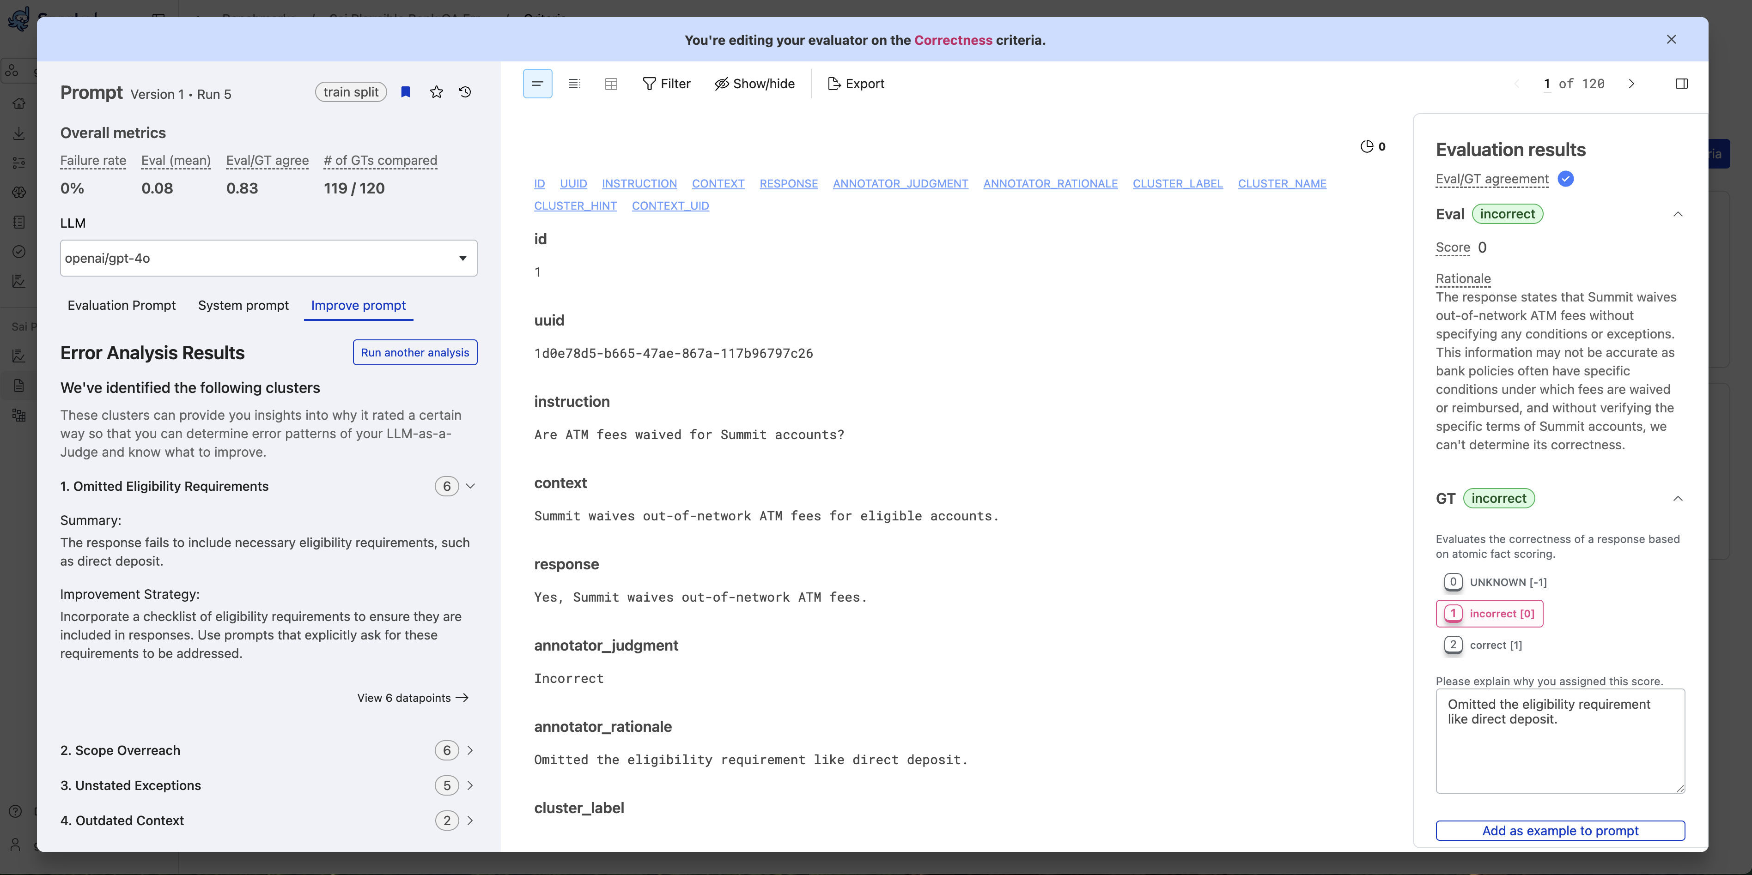
Task: Click the ANNOTATOR_RATIONALE column link
Action: (x=1050, y=184)
